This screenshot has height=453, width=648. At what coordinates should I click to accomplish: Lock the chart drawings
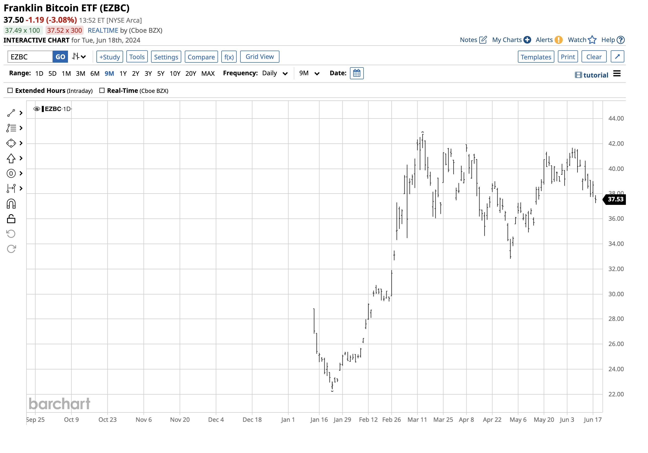(11, 219)
